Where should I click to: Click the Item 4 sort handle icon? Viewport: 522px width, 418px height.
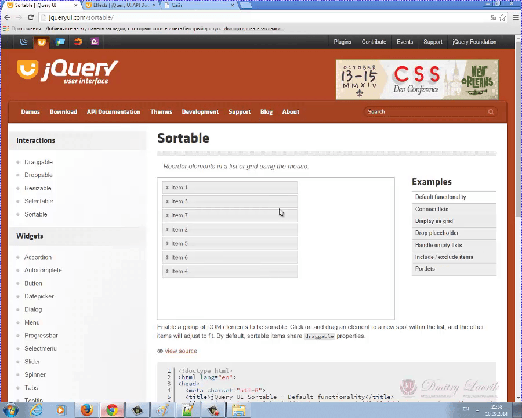point(167,271)
